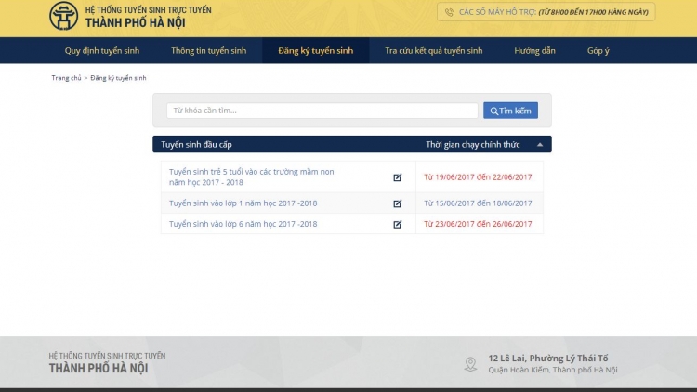Click the Hanoi emblem logo in header
Viewport: 697px width, 392px height.
[63, 16]
